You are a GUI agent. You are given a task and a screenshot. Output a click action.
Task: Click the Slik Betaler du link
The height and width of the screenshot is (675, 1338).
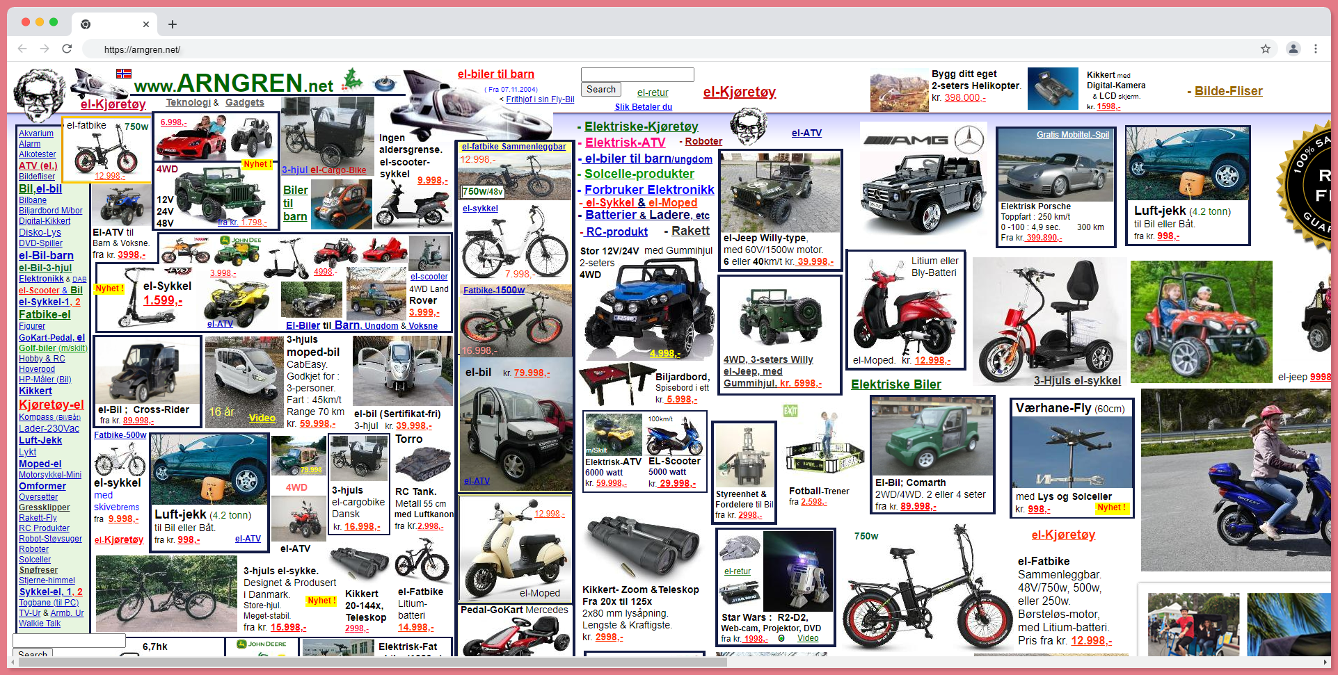[643, 107]
